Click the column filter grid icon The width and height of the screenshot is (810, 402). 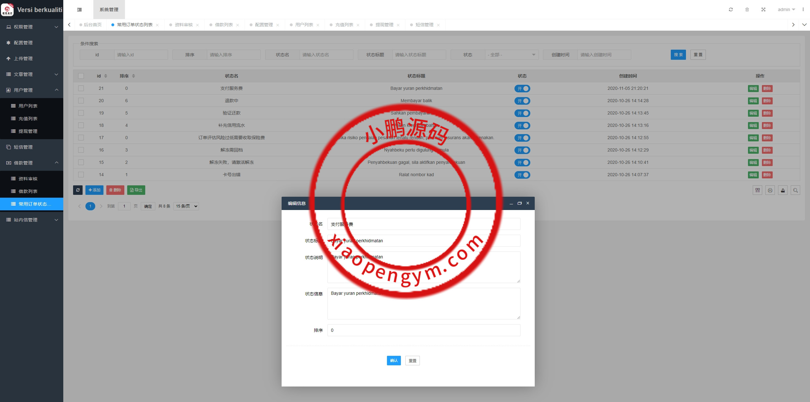click(x=757, y=190)
